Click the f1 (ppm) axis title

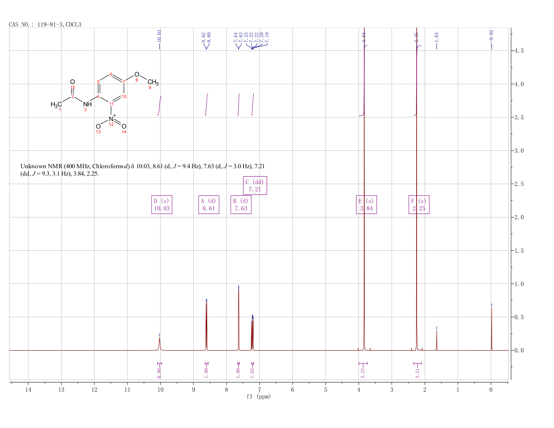(x=259, y=396)
